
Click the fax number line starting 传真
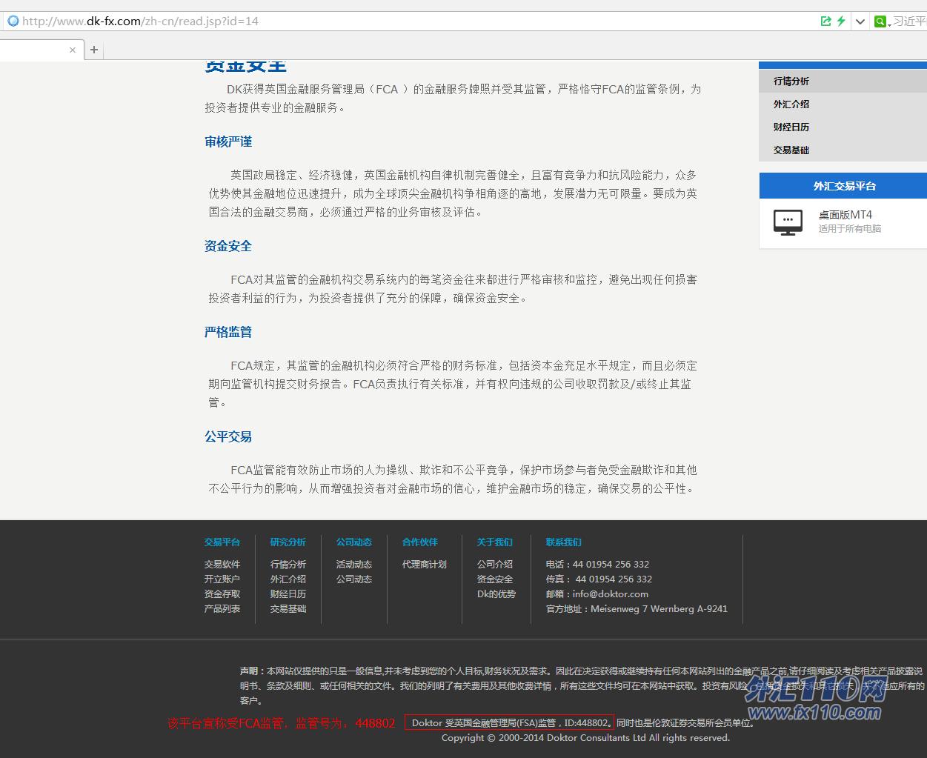click(x=599, y=579)
